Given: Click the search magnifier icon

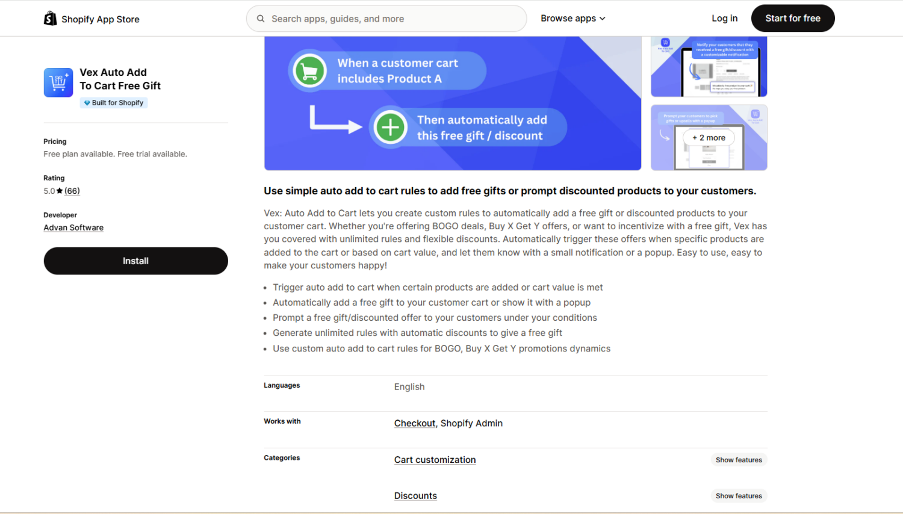Looking at the screenshot, I should tap(261, 19).
